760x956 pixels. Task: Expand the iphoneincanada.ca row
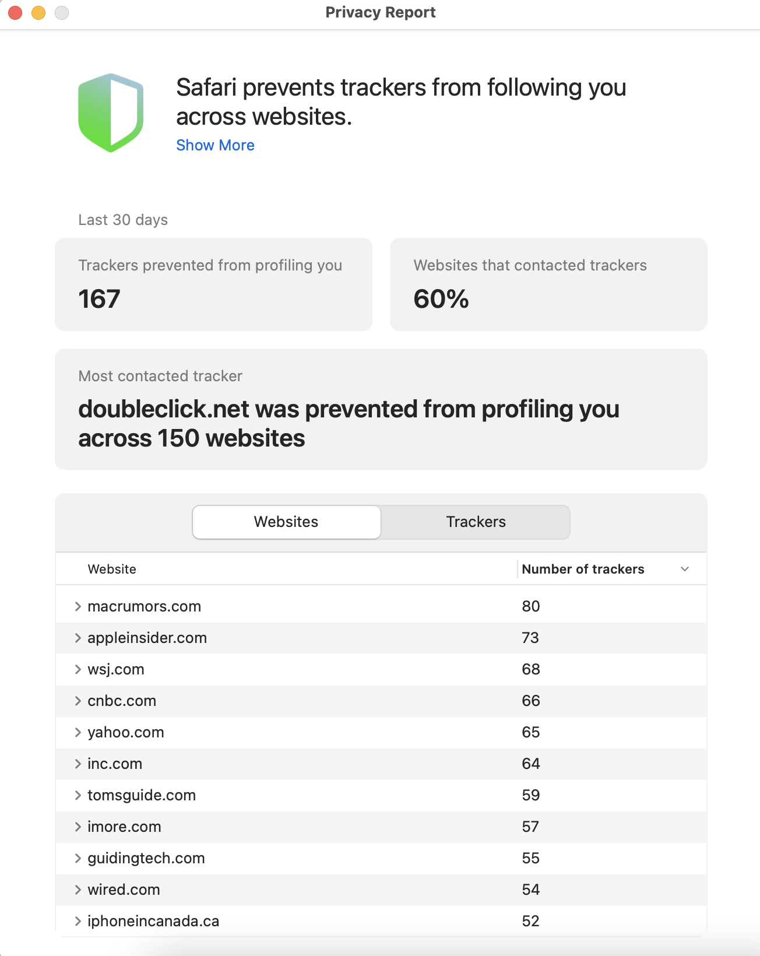(x=78, y=921)
